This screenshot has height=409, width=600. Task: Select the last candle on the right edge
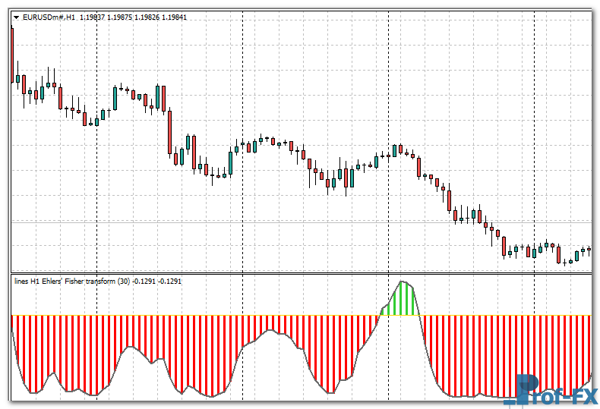589,250
